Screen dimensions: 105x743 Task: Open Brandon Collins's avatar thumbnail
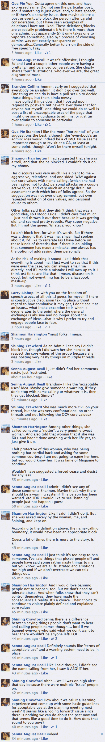click(x=5, y=89)
